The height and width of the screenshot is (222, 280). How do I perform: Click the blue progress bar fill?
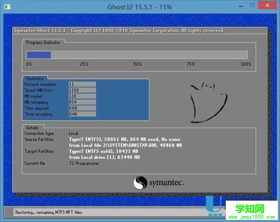[38, 55]
